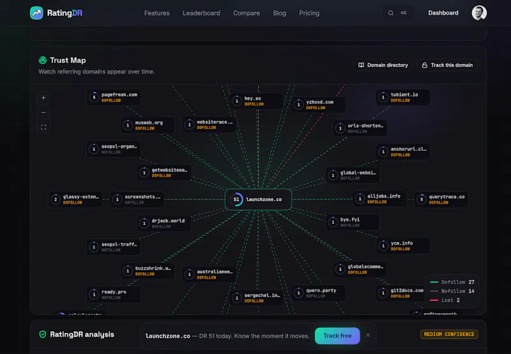Open the Compare nav item
The height and width of the screenshot is (354, 511).
[247, 13]
